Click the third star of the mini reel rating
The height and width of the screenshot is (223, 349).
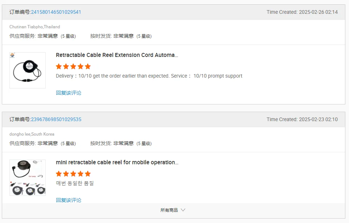coord(73,174)
